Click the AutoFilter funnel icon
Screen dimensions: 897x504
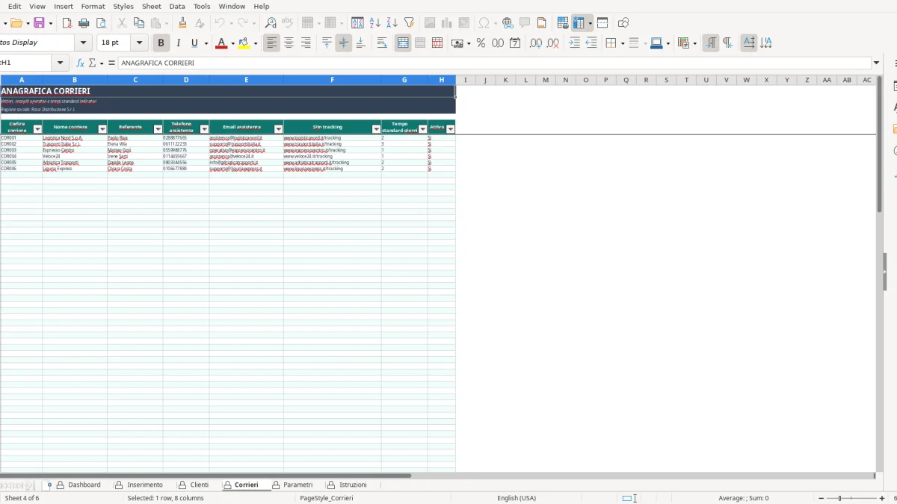pyautogui.click(x=409, y=23)
